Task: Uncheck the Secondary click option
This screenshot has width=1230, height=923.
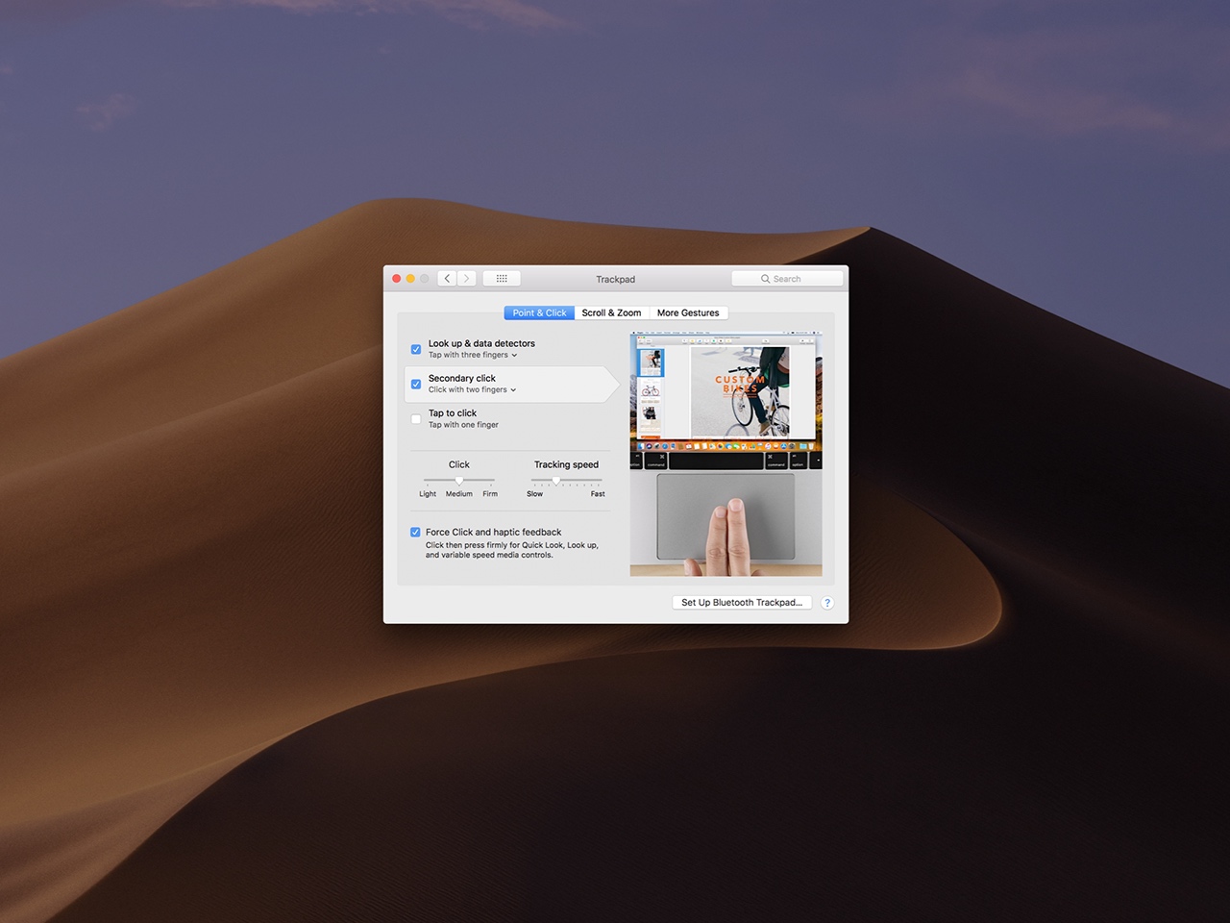Action: pyautogui.click(x=415, y=384)
